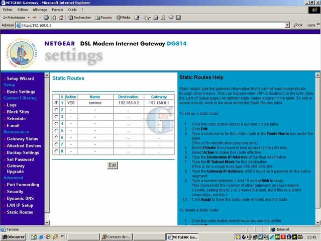Image resolution: width=321 pixels, height=241 pixels.
Task: Open the Favoris toolbar button
Action: 104,18
